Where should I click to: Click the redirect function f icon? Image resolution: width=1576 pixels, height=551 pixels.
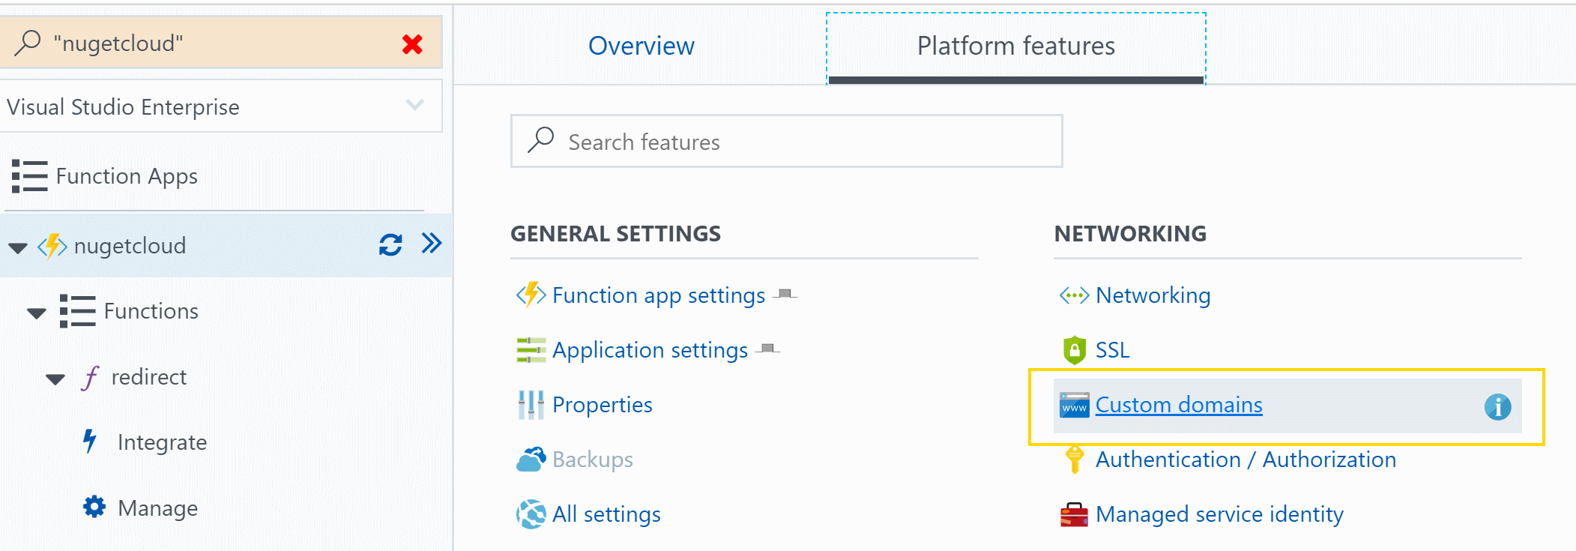click(91, 378)
